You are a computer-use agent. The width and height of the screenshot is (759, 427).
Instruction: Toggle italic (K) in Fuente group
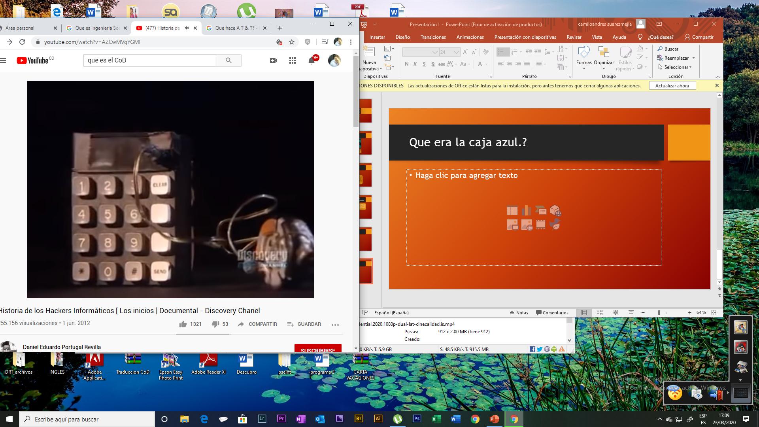coord(415,64)
